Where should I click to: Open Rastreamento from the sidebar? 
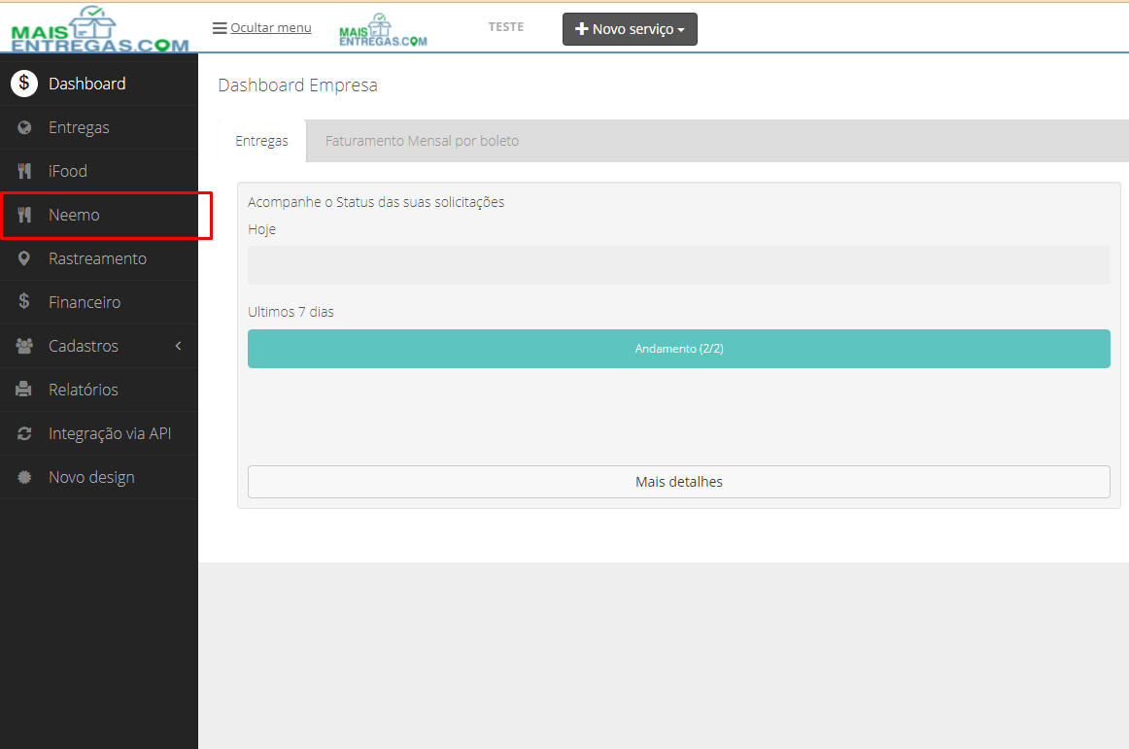click(x=99, y=258)
